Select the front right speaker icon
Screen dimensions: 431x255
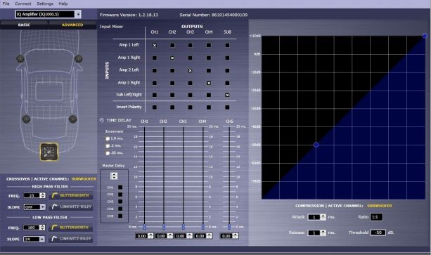79,58
